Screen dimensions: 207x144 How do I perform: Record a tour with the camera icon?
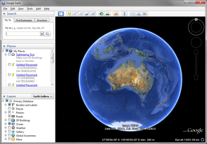[93, 14]
